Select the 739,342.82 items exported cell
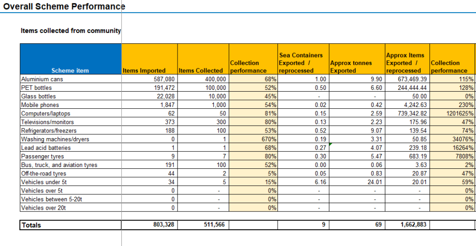 [x=407, y=113]
